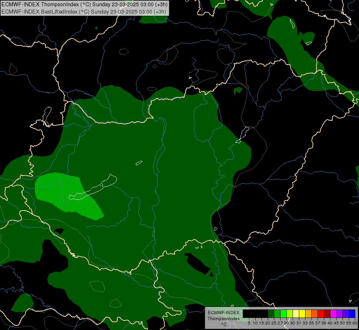
Task: Click the legend tick value '5'
Action: (249, 323)
